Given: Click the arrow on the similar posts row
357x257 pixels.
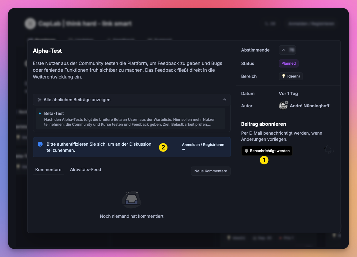Looking at the screenshot, I should pyautogui.click(x=224, y=100).
